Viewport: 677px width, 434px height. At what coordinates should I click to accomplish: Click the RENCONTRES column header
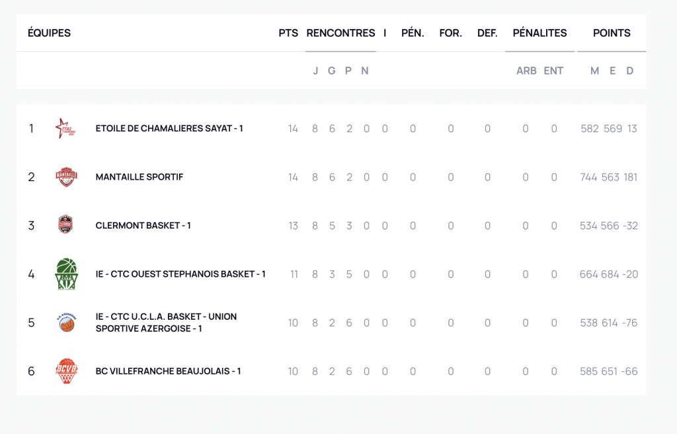[x=340, y=33]
